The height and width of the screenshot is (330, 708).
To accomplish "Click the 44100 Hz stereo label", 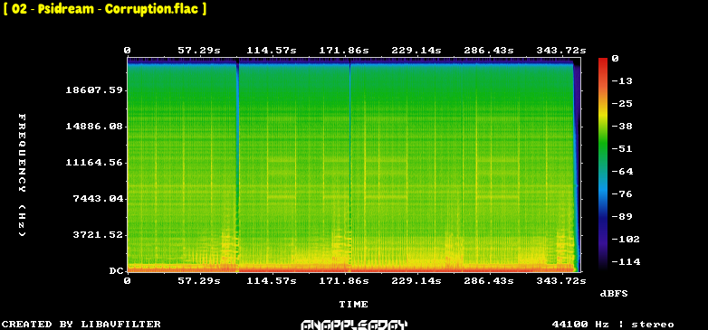I will (613, 325).
